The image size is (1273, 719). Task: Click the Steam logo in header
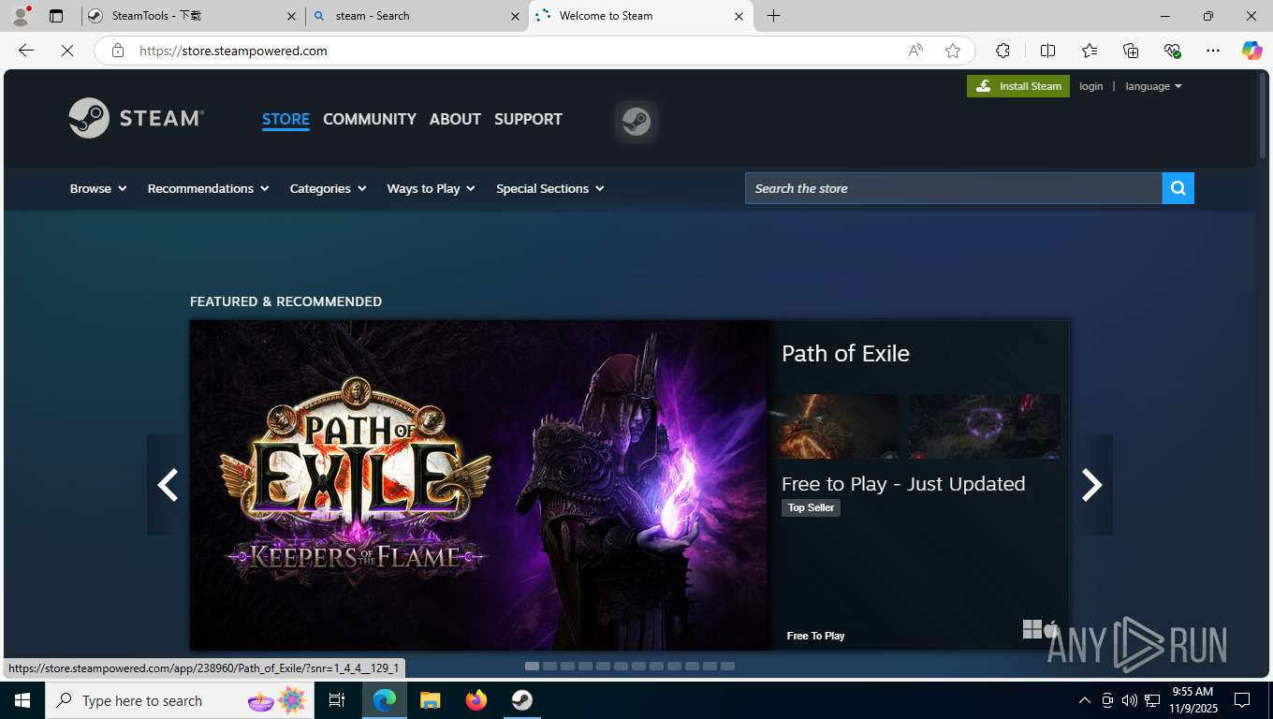pyautogui.click(x=137, y=118)
